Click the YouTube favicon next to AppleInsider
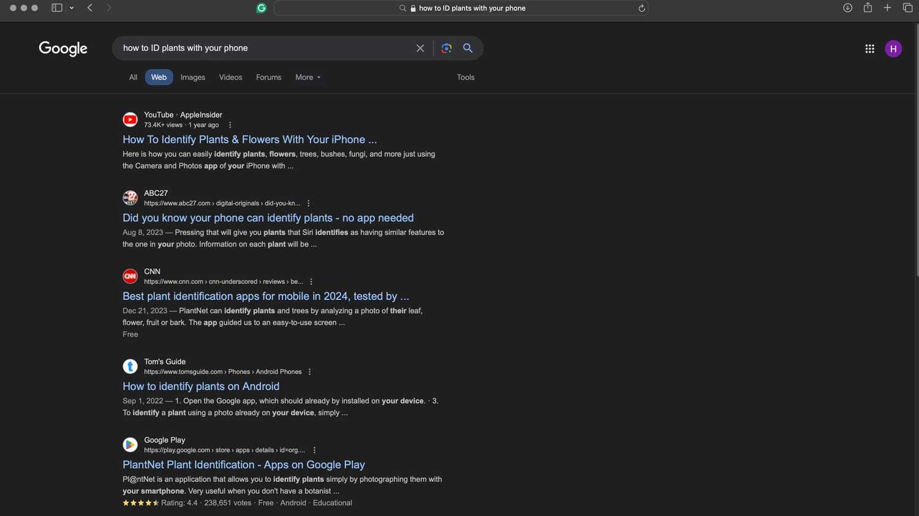The width and height of the screenshot is (919, 516). [x=130, y=119]
